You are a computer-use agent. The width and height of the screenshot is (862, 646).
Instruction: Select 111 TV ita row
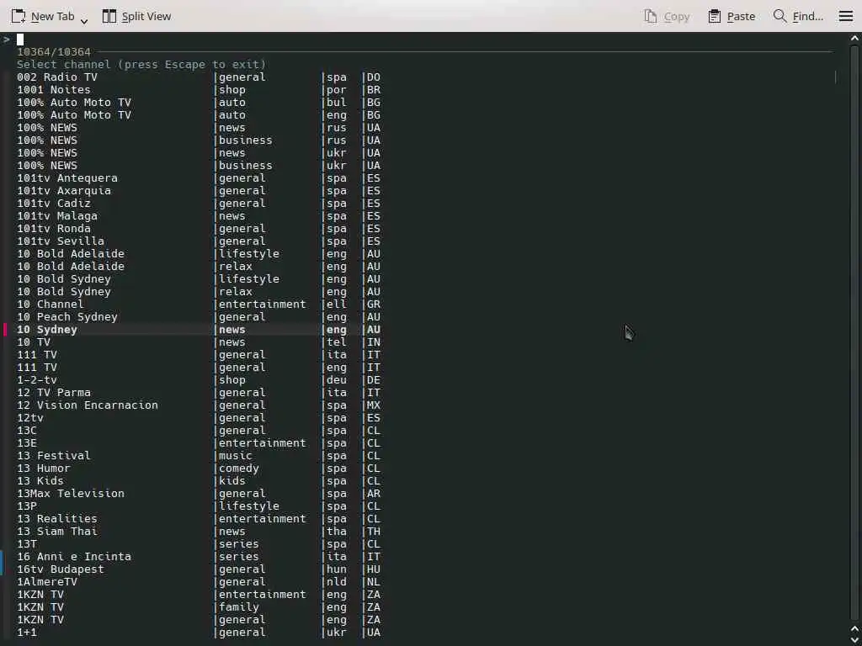tap(199, 355)
